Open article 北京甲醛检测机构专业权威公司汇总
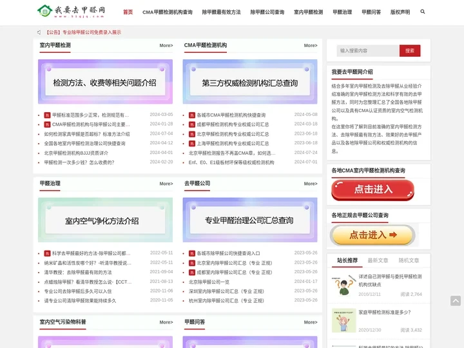Viewport: 464px width, 348px height. click(233, 134)
